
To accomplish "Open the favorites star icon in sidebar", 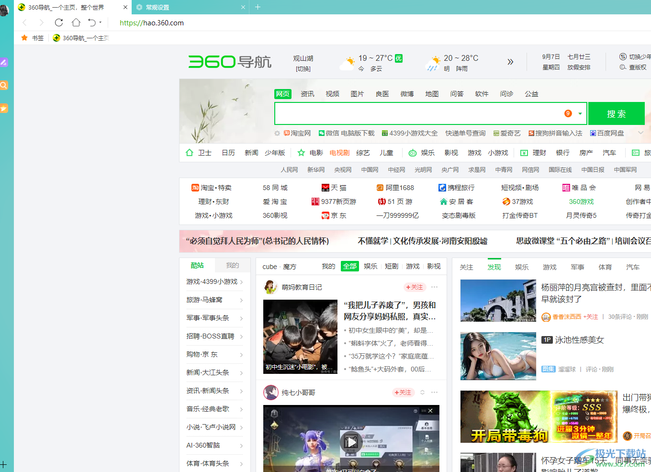I will click(x=4, y=108).
